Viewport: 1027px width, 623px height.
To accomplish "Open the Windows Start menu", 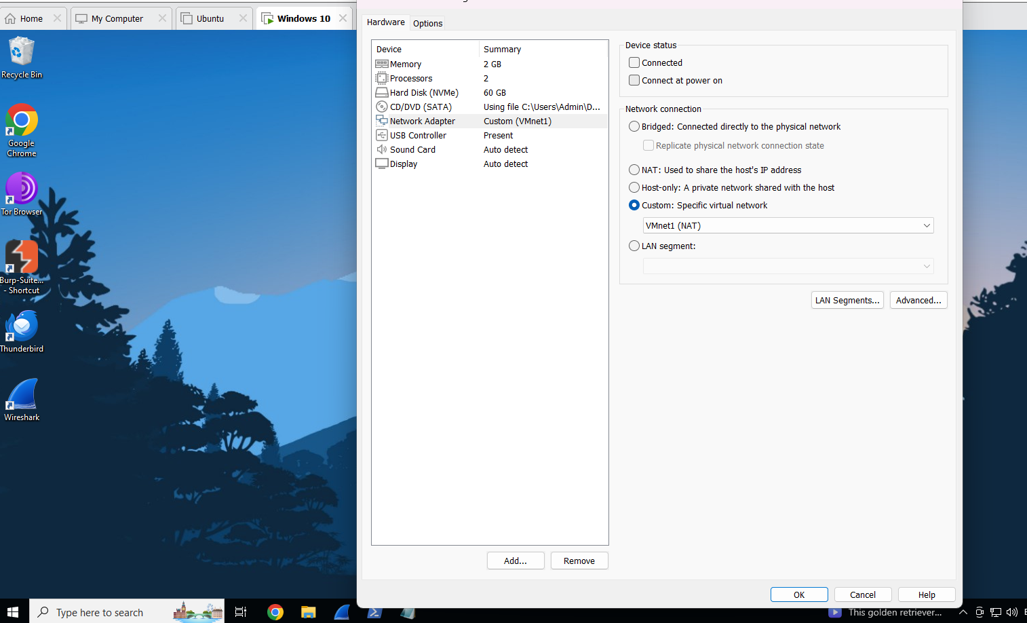I will pyautogui.click(x=13, y=611).
